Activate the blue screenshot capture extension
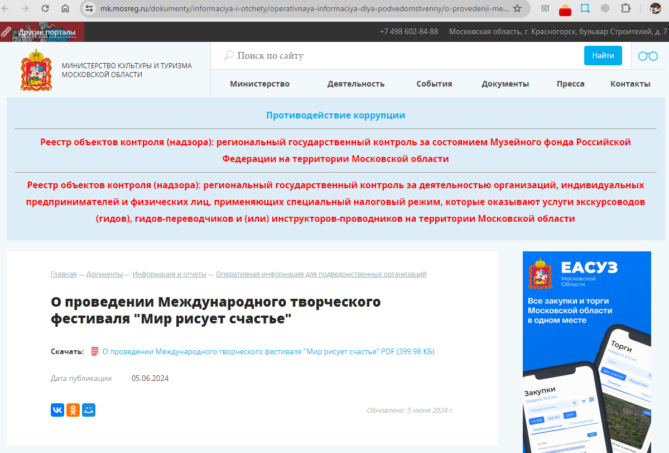669x453 pixels. point(585,8)
